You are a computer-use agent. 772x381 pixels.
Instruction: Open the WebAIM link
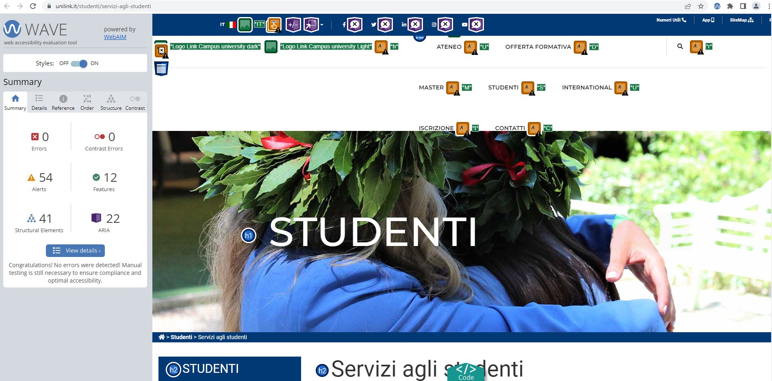tap(115, 37)
